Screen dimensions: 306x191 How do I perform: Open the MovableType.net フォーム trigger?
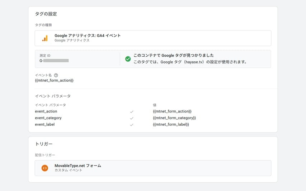(x=78, y=166)
